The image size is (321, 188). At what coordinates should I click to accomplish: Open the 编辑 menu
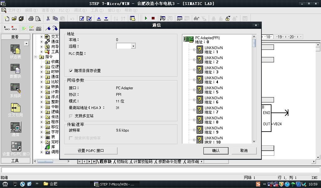pos(31,10)
